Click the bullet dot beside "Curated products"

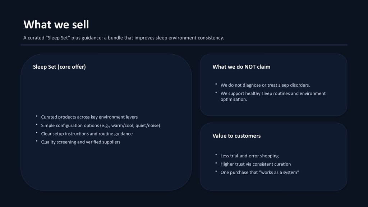pyautogui.click(x=37, y=116)
